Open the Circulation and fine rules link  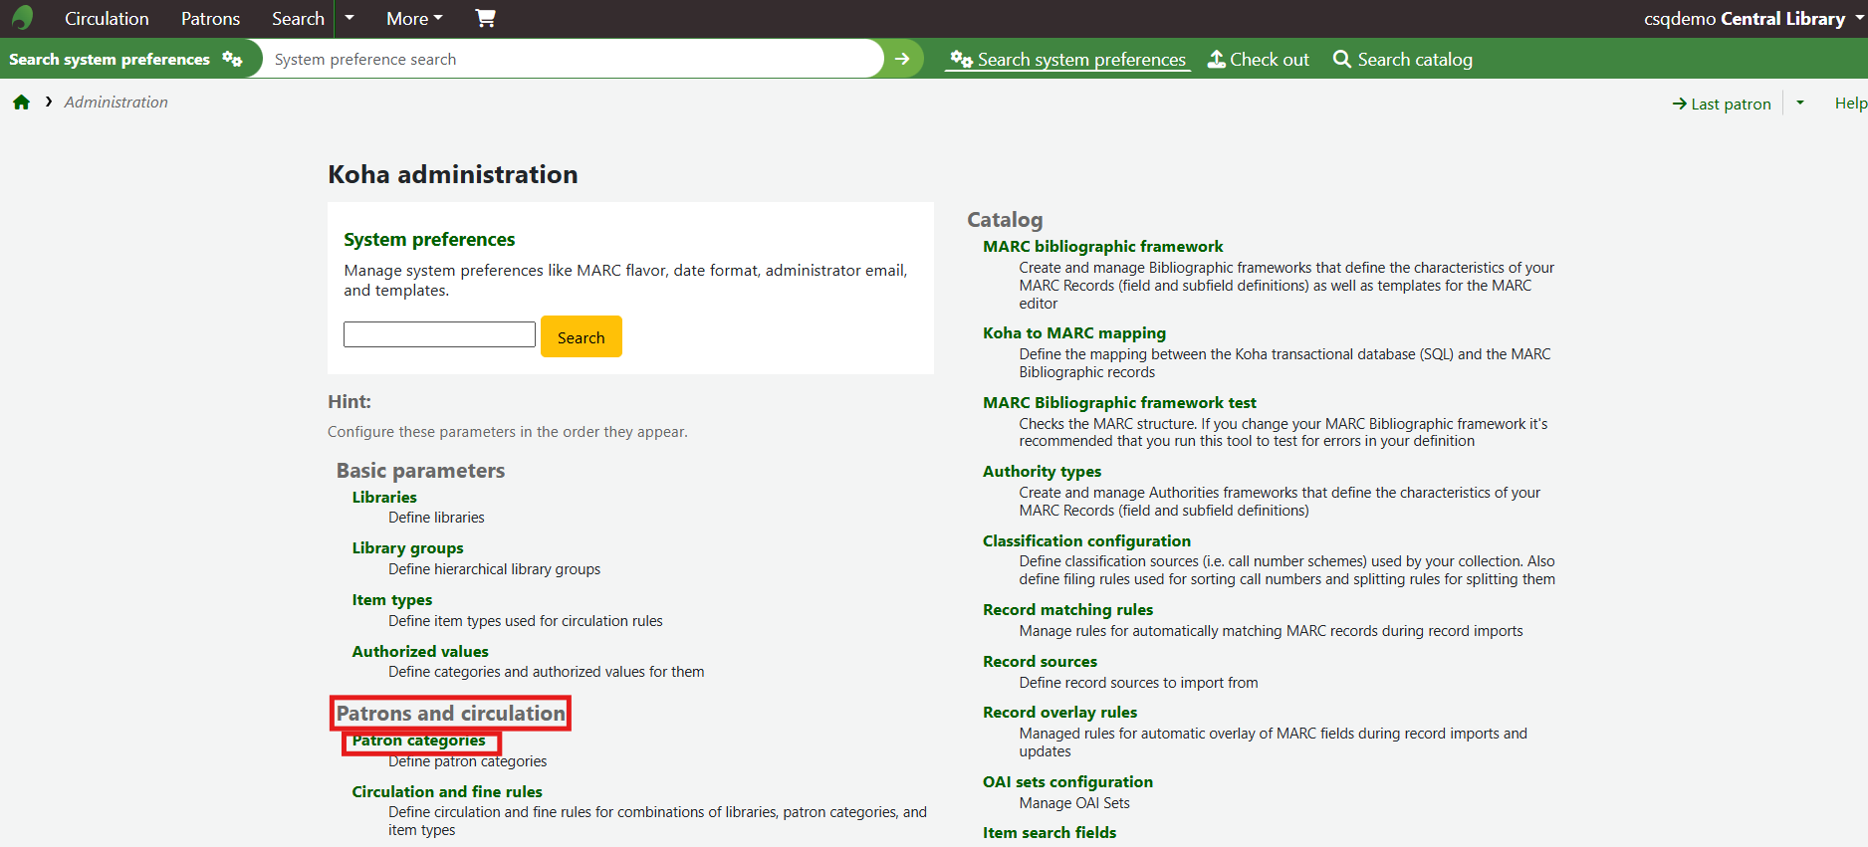click(x=447, y=791)
